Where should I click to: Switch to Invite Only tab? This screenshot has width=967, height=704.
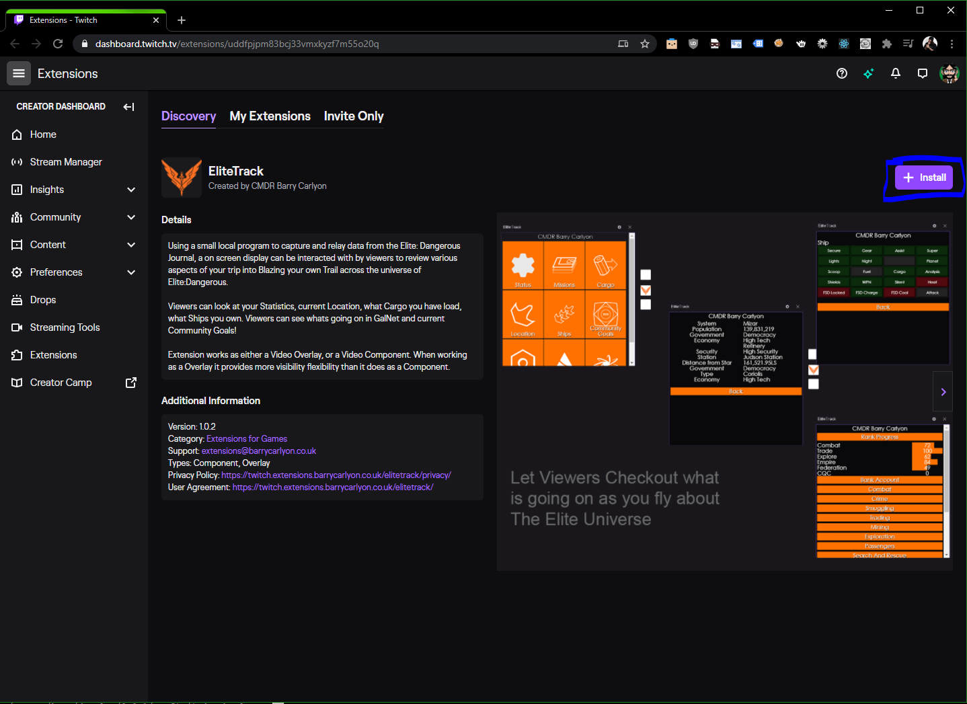tap(354, 116)
